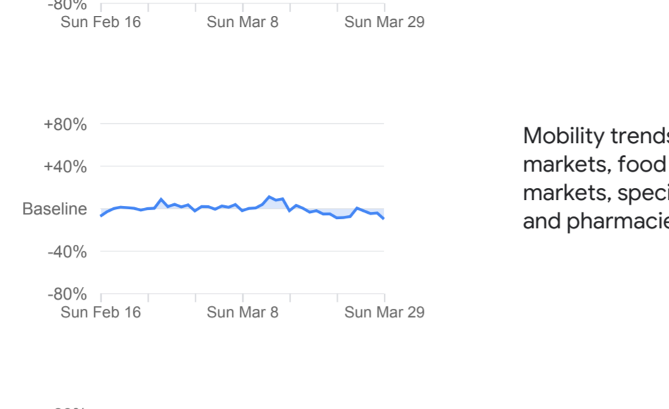Click the +80% y-axis label

pos(65,124)
